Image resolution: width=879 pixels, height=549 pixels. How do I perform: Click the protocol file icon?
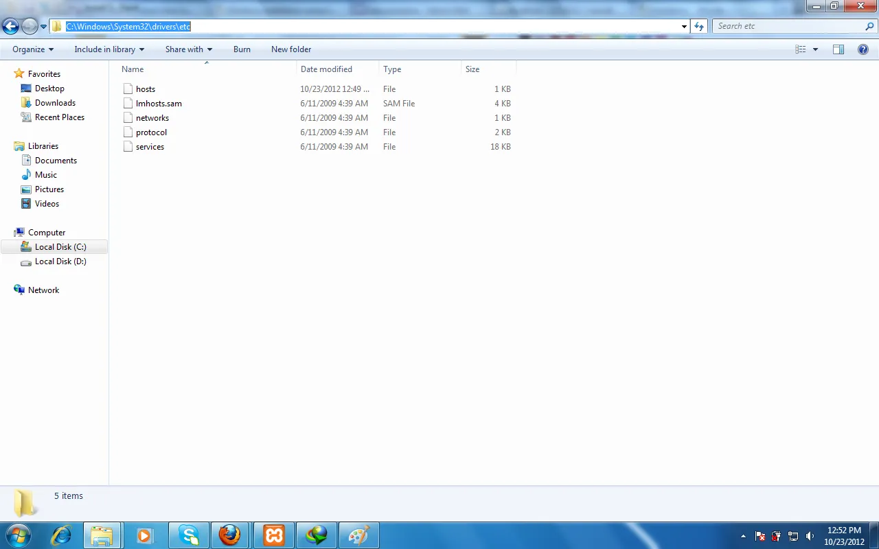click(x=128, y=132)
